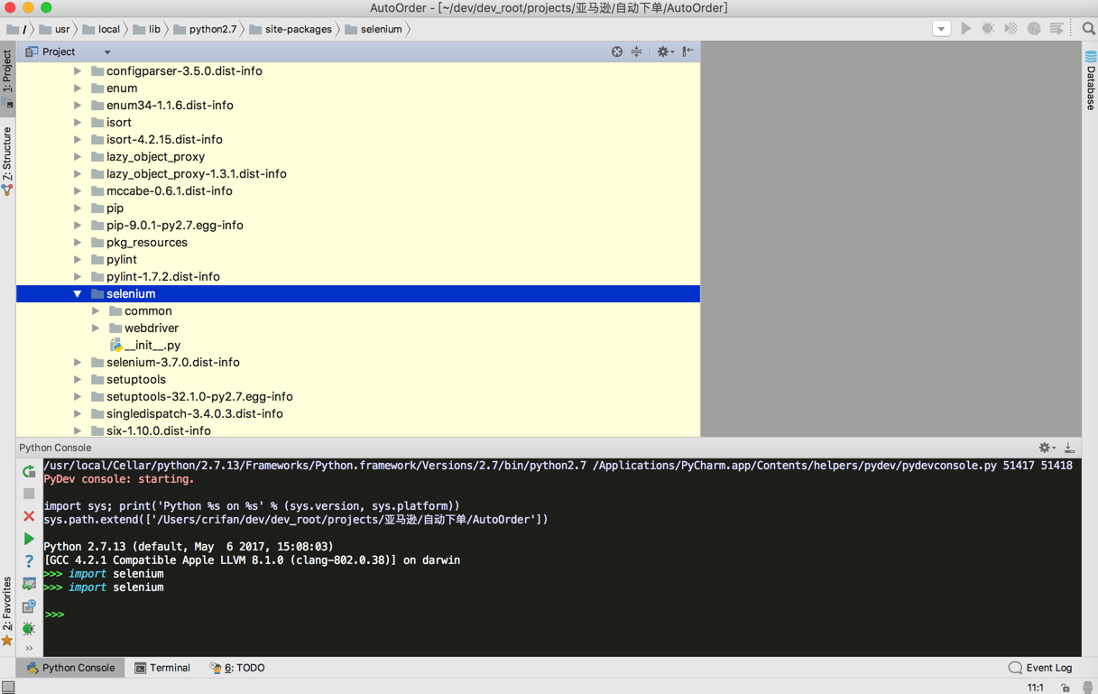The image size is (1098, 694).
Task: Click concurrency diagram toolbar icon
Action: point(1057,29)
